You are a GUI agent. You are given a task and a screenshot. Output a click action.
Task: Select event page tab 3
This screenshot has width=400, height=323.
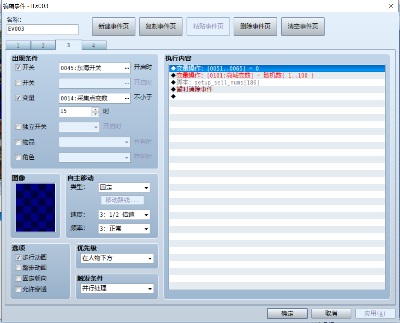point(68,45)
